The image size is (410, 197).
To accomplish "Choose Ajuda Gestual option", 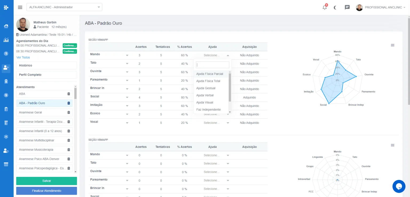I will point(211,88).
